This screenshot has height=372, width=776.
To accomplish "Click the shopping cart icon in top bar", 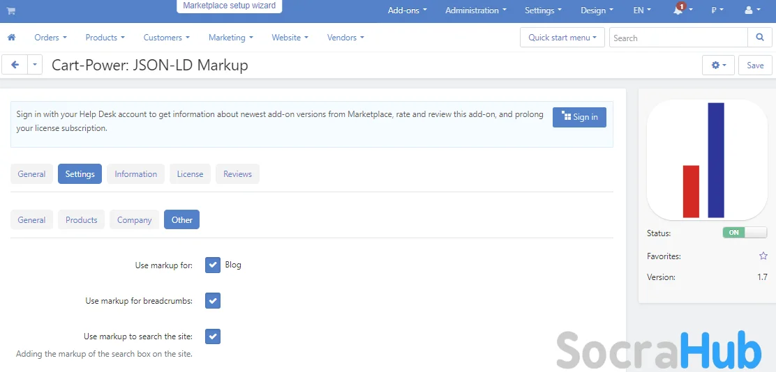I will click(x=11, y=11).
